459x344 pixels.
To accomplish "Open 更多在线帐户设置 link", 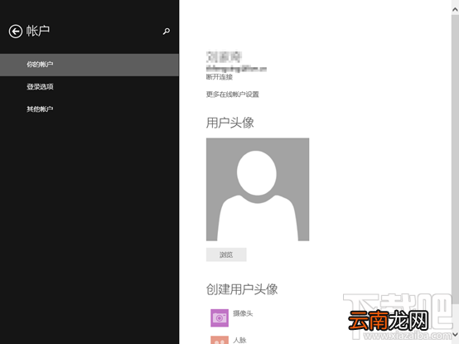I will 233,94.
